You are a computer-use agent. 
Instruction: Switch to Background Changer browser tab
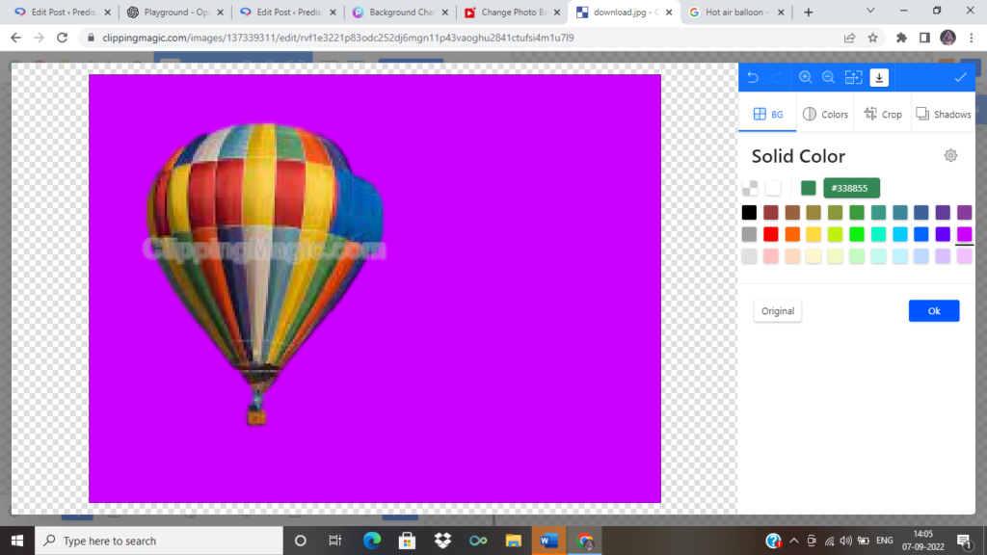pos(400,12)
